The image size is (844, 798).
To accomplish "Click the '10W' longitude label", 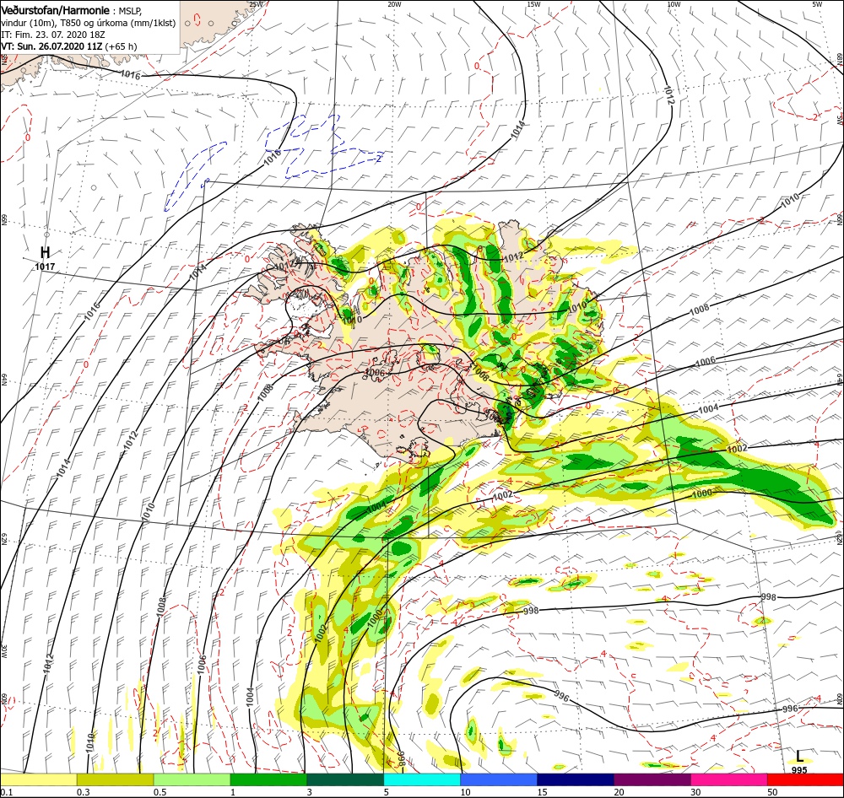I will tap(674, 4).
